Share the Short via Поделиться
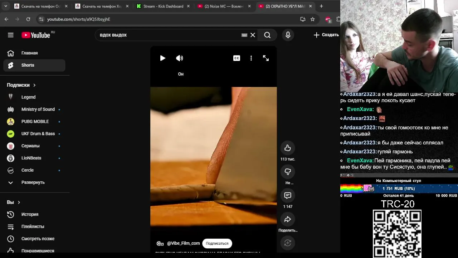458x258 pixels. point(288,219)
